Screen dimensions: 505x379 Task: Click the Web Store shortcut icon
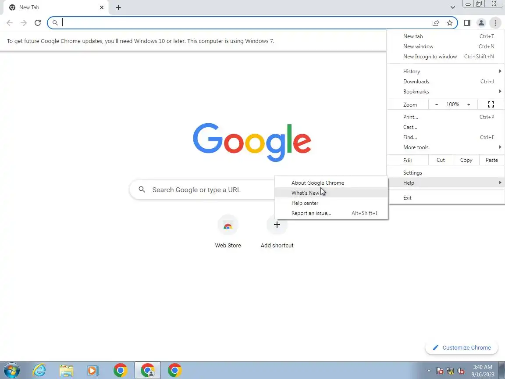pos(228,225)
